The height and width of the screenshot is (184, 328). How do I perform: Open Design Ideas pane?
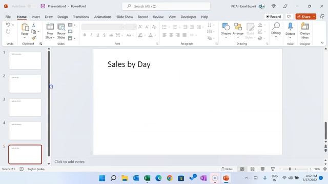click(305, 31)
